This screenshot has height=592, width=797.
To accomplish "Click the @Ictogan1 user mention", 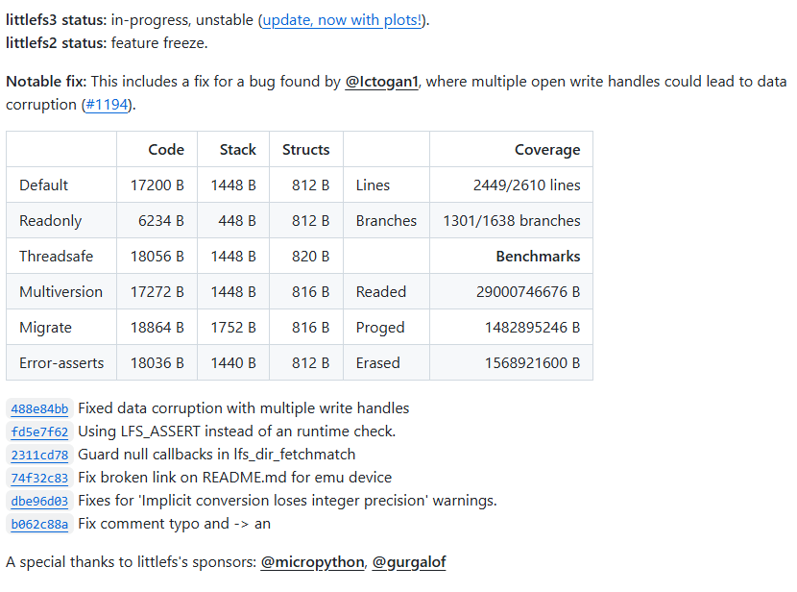I will 381,82.
